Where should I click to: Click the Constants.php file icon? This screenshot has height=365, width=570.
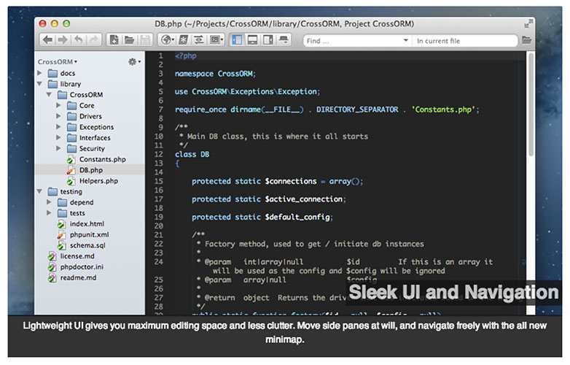tap(71, 160)
